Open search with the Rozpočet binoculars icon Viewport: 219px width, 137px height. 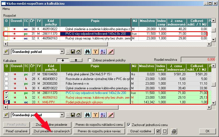coord(87,52)
